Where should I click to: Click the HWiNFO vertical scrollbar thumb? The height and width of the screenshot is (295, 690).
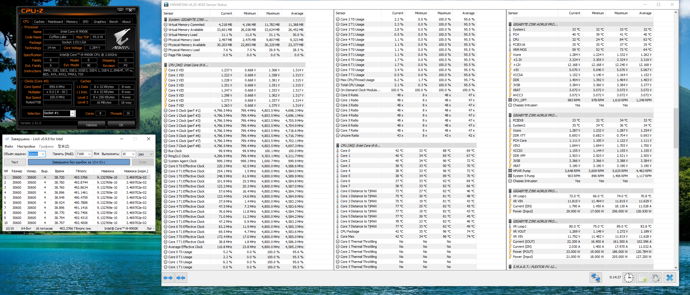676,128
